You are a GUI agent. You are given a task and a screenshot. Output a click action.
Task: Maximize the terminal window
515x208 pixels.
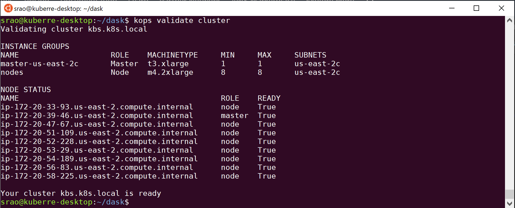476,8
